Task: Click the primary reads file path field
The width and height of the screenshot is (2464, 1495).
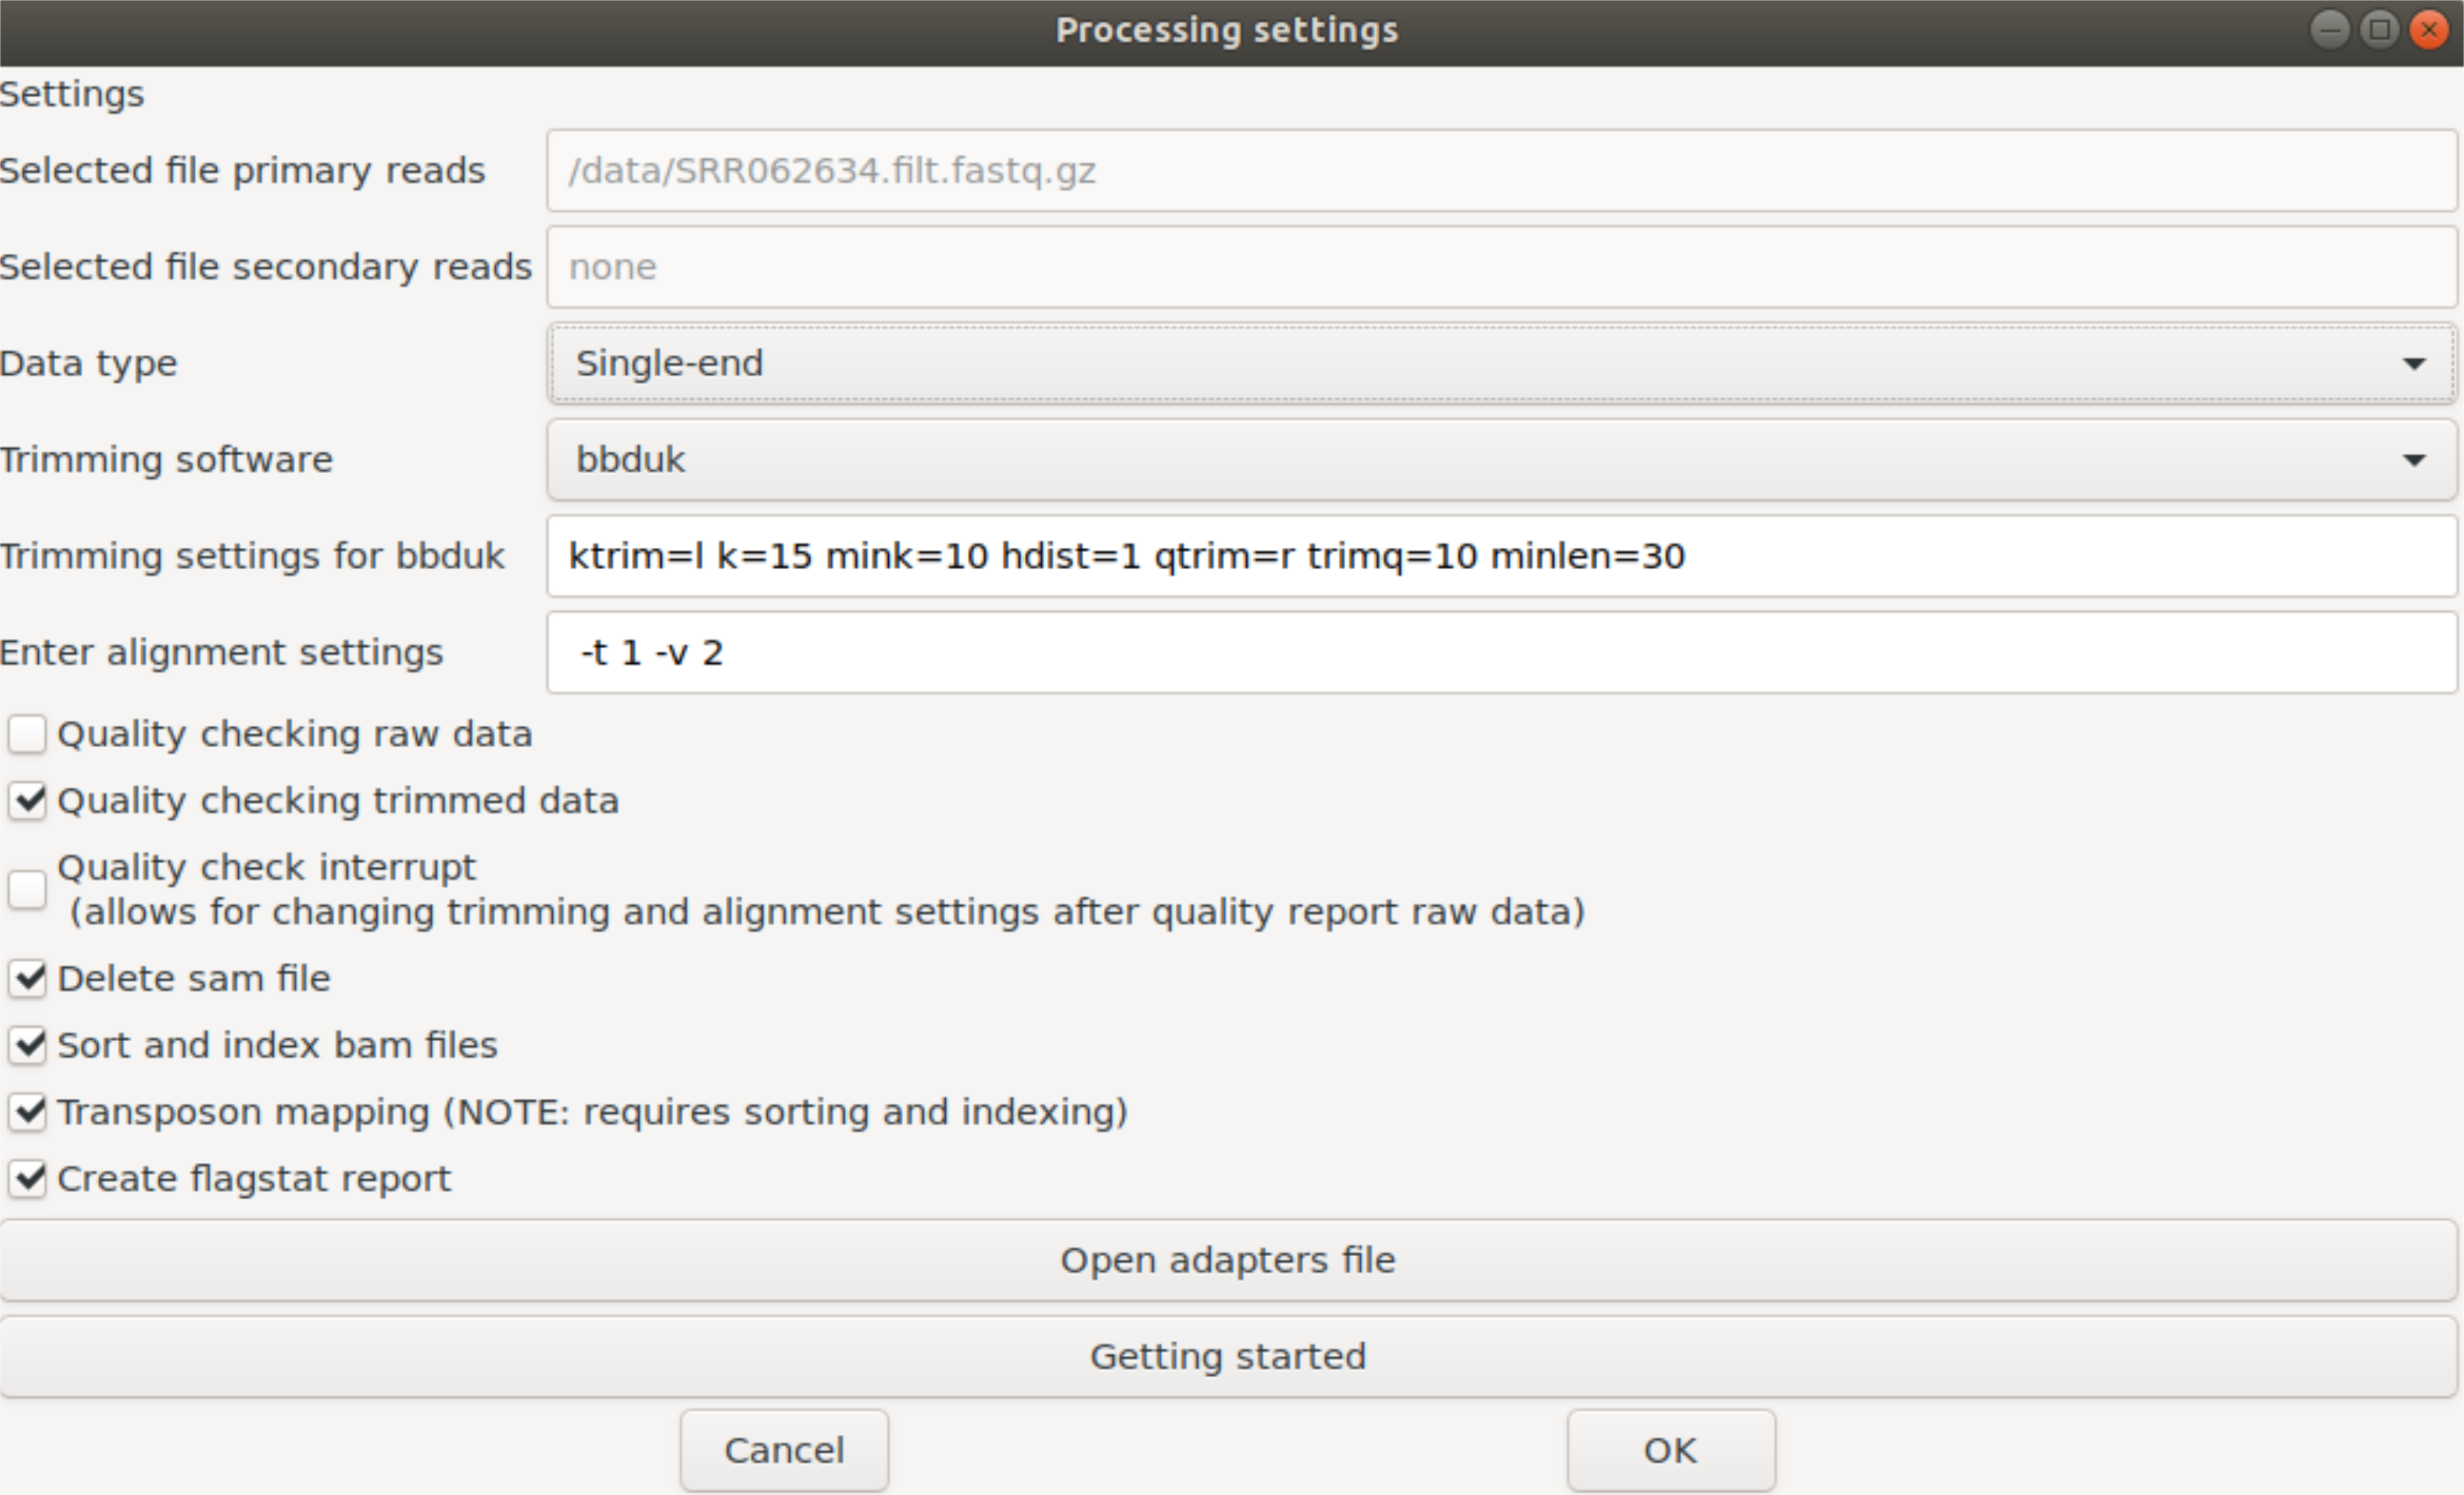Action: pos(1500,171)
